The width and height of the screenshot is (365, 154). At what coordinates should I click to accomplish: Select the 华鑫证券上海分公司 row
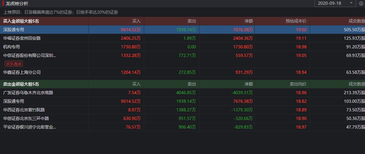[182, 72]
